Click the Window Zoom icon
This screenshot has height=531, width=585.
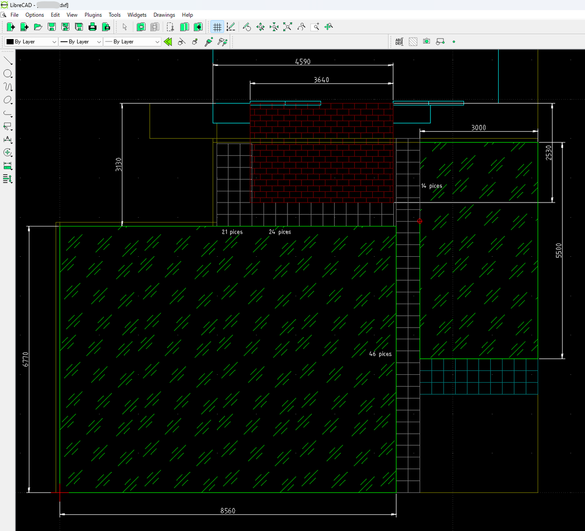(315, 27)
